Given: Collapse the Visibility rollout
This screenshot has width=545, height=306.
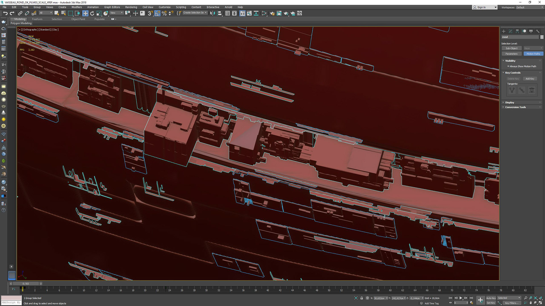Looking at the screenshot, I should (x=510, y=61).
